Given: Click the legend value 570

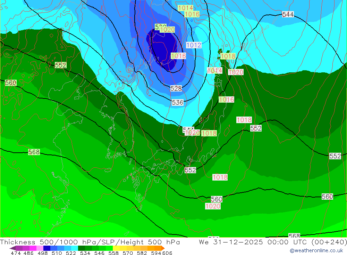Looking at the screenshot, I should pos(127,253).
